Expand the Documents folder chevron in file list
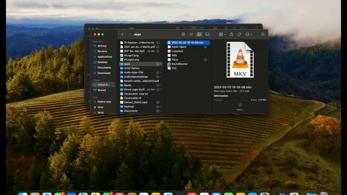 pos(161,110)
